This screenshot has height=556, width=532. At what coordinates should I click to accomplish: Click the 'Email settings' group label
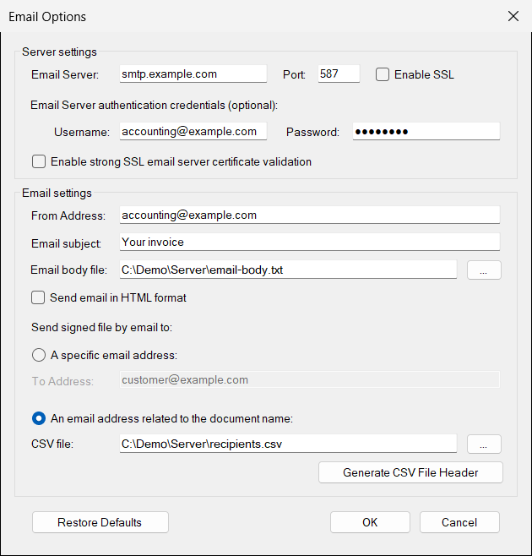[57, 193]
